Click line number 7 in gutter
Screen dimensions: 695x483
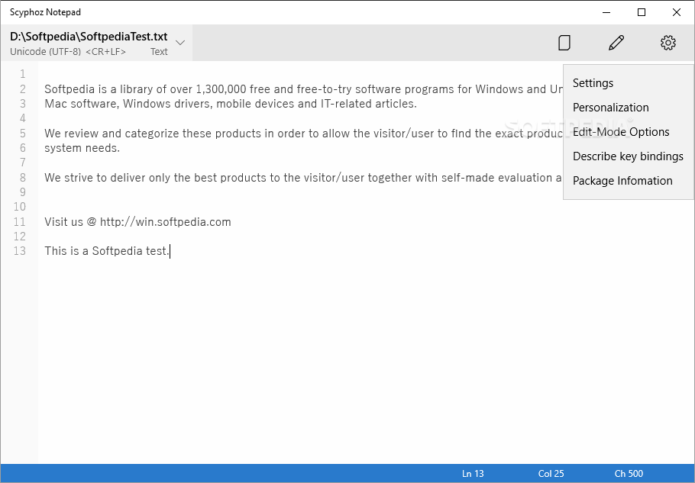22,163
